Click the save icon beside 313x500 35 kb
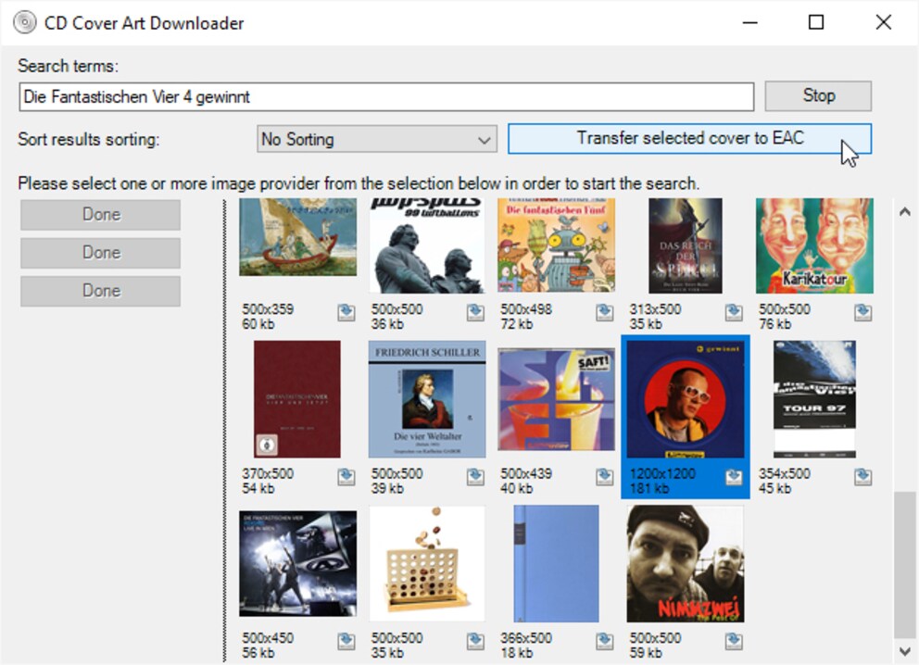The width and height of the screenshot is (919, 665). pyautogui.click(x=734, y=312)
